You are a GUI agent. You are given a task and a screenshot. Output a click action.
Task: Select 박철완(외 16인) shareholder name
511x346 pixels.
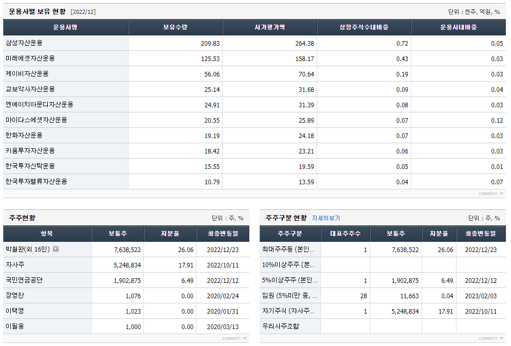tap(28, 249)
